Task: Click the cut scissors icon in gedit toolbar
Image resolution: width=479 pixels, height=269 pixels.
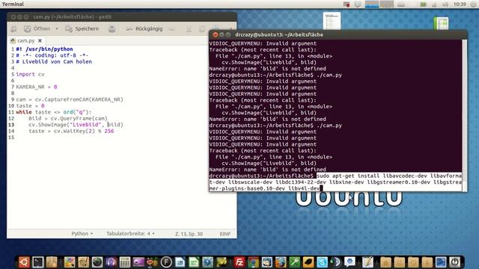Action: tap(189, 29)
